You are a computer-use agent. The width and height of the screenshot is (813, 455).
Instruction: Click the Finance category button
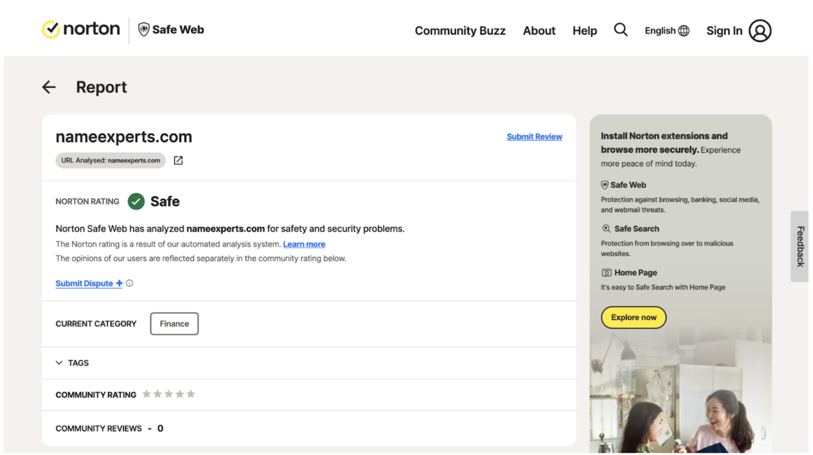(174, 324)
